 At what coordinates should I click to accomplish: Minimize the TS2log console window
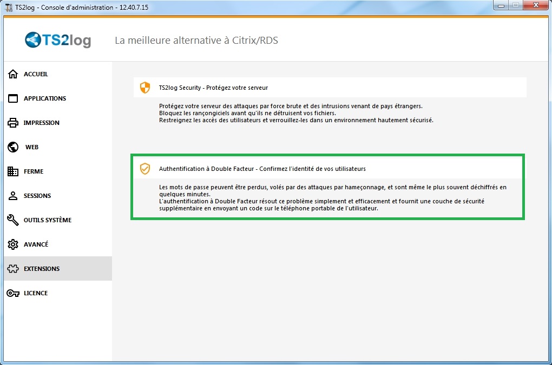pyautogui.click(x=501, y=5)
